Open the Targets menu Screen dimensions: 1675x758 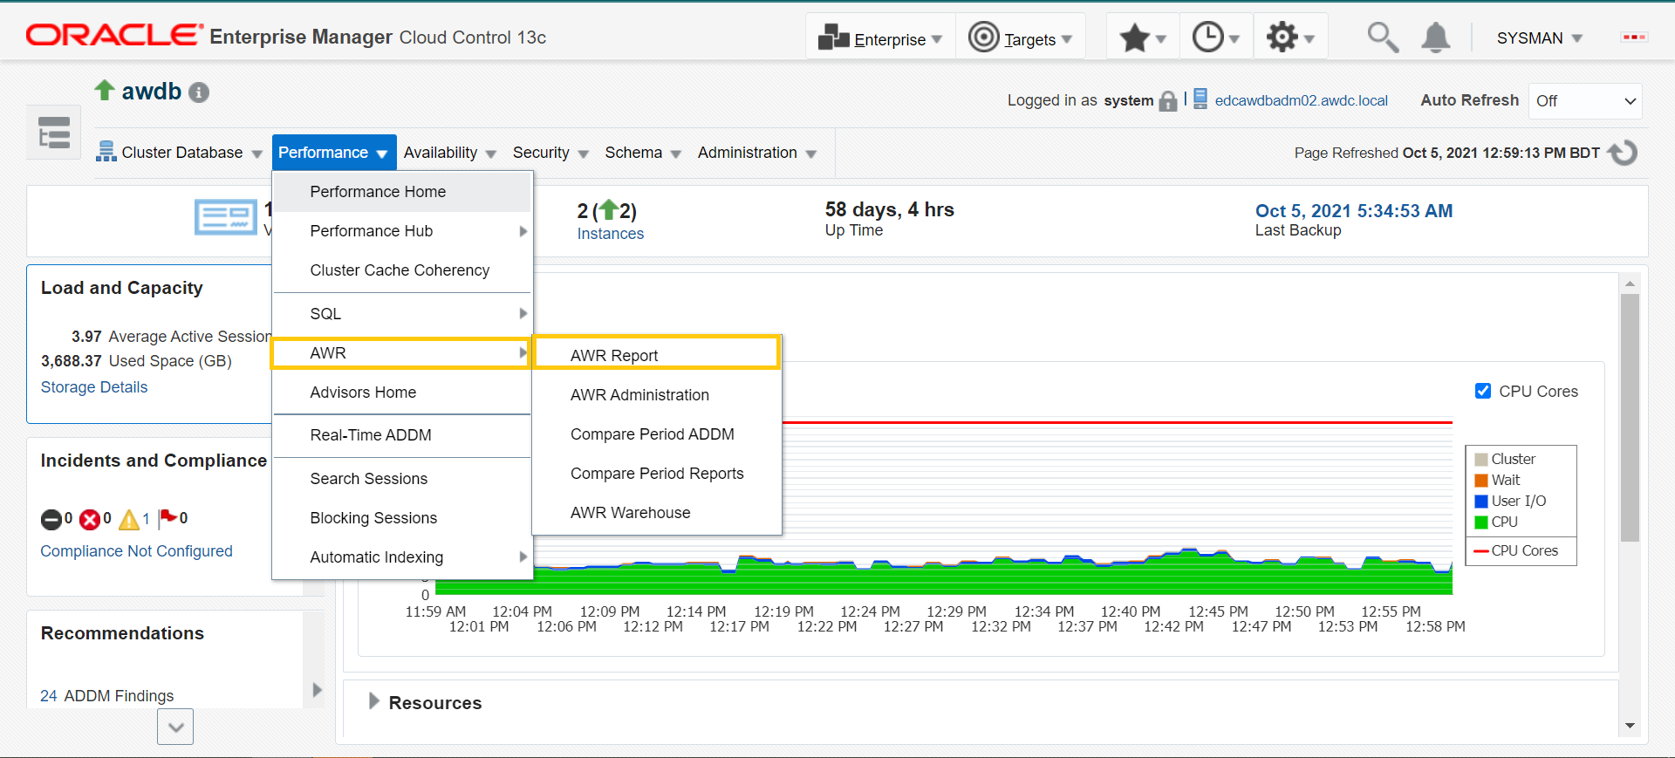[x=1021, y=38]
